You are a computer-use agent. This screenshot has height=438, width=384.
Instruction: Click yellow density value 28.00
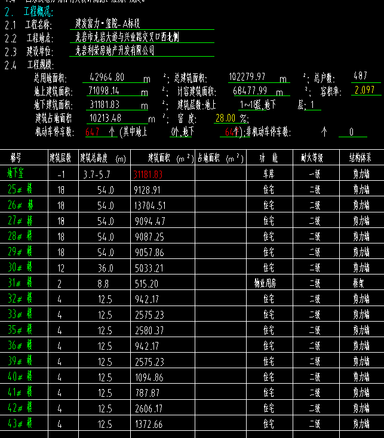tap(225, 118)
